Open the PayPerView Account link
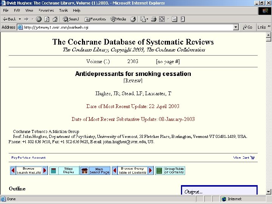272x204 pixels. (x=28, y=158)
